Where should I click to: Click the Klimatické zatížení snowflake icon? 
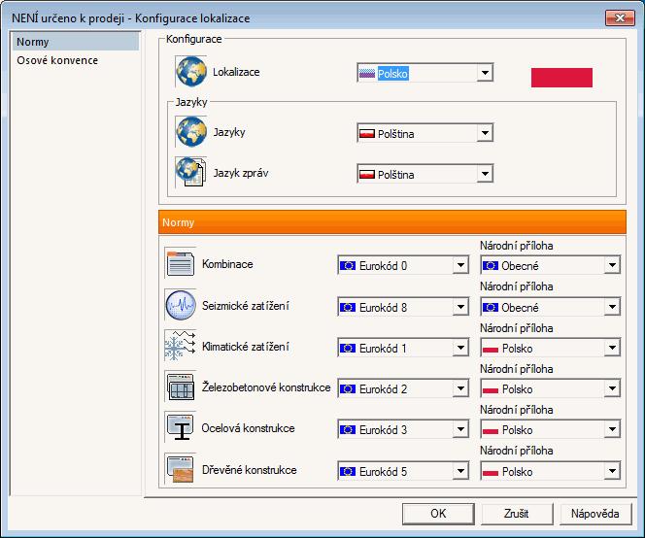coord(181,346)
